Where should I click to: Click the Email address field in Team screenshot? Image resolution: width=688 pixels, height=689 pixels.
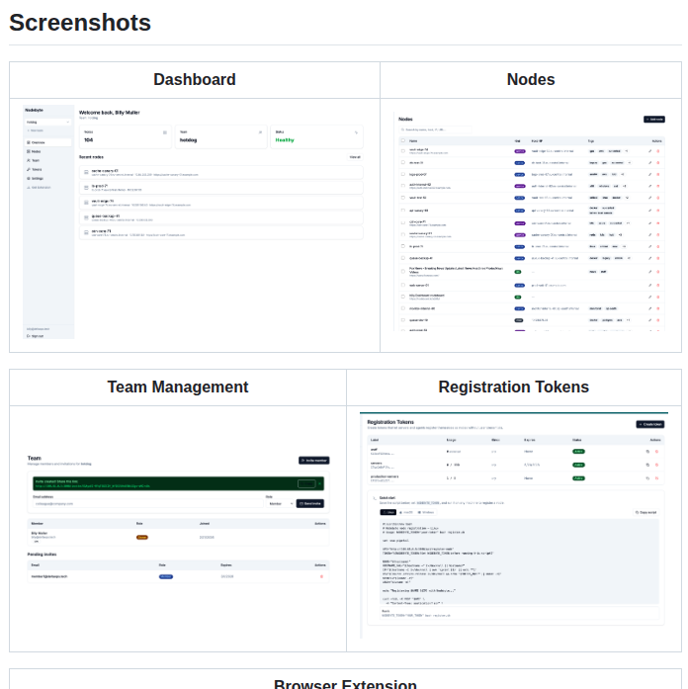[147, 503]
